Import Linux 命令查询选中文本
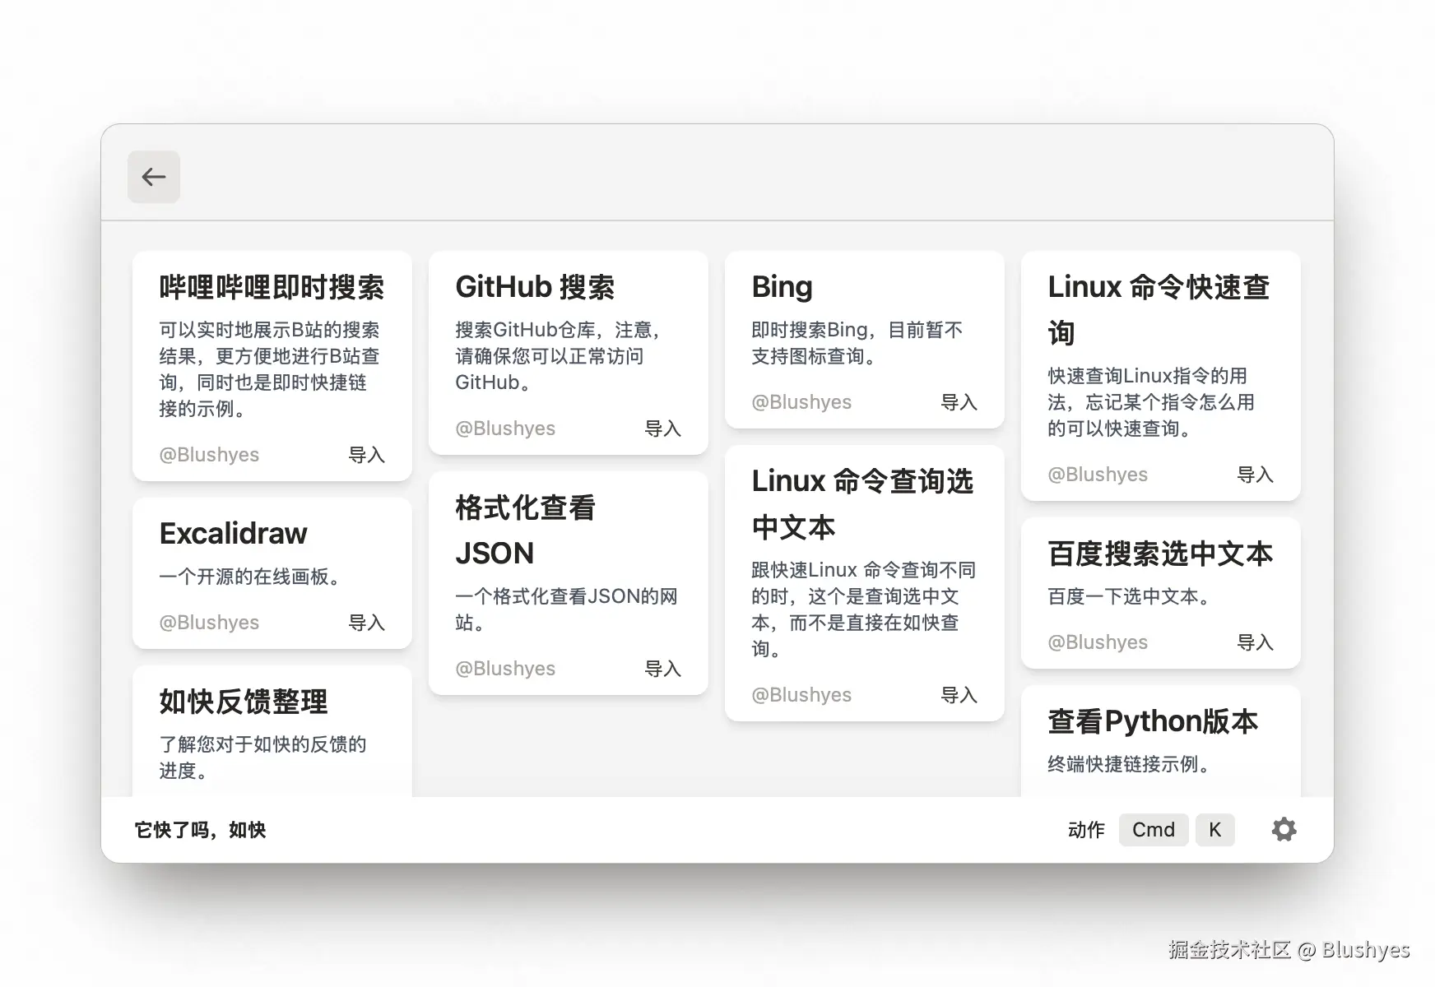The image size is (1435, 987). pos(959,695)
